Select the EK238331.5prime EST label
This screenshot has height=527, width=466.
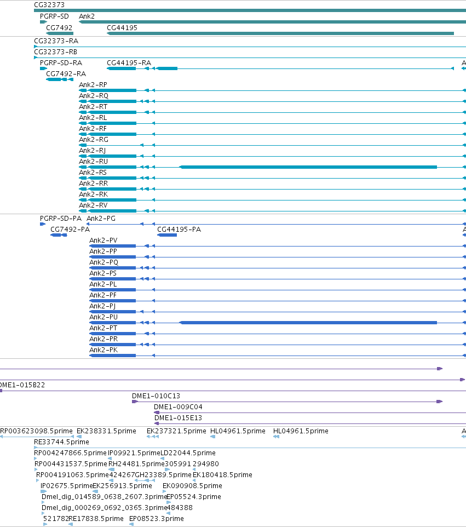click(x=106, y=431)
